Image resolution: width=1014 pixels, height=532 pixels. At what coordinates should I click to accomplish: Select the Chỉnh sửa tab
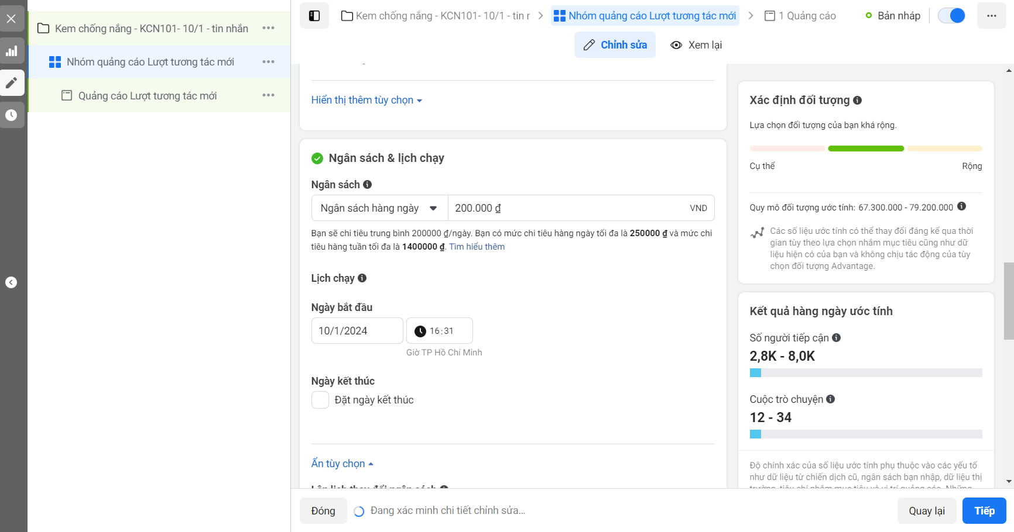click(615, 45)
